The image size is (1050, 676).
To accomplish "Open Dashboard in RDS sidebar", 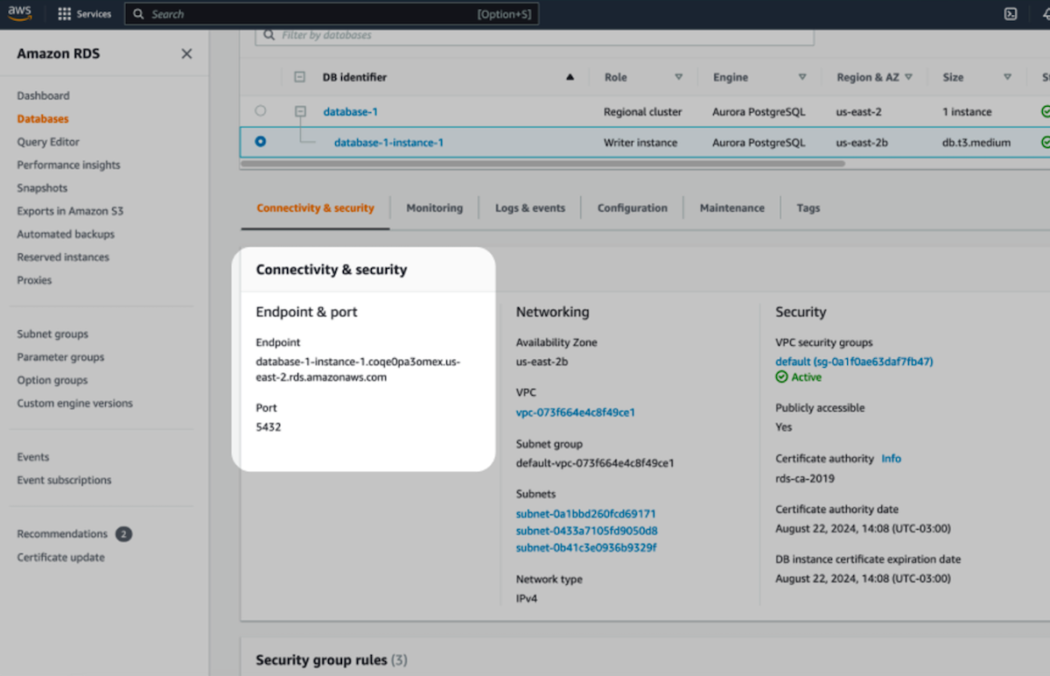I will pos(43,95).
